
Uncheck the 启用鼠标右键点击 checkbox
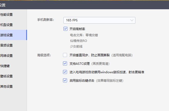tap(65, 80)
